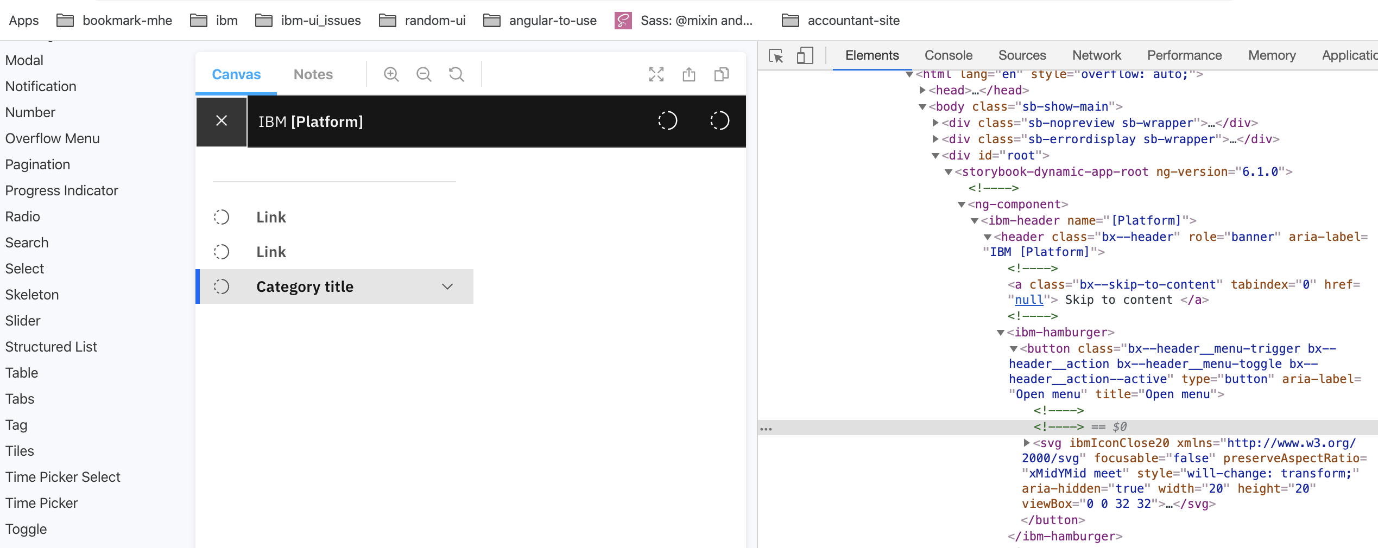
Task: Expand the Category title submenu
Action: click(447, 286)
